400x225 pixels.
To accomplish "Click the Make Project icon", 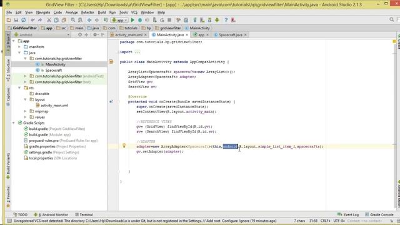I will tap(106, 20).
